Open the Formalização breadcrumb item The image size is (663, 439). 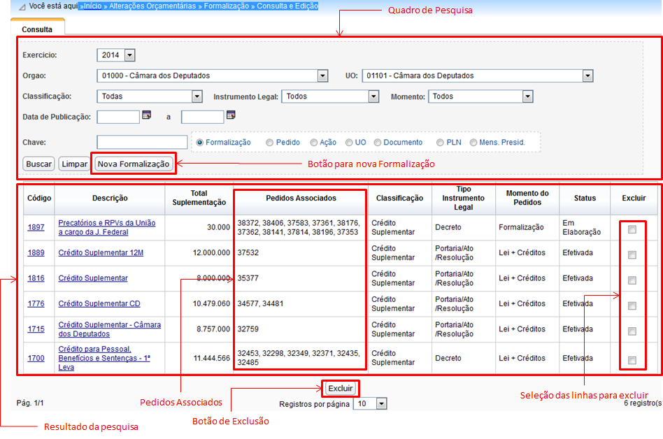click(x=227, y=6)
